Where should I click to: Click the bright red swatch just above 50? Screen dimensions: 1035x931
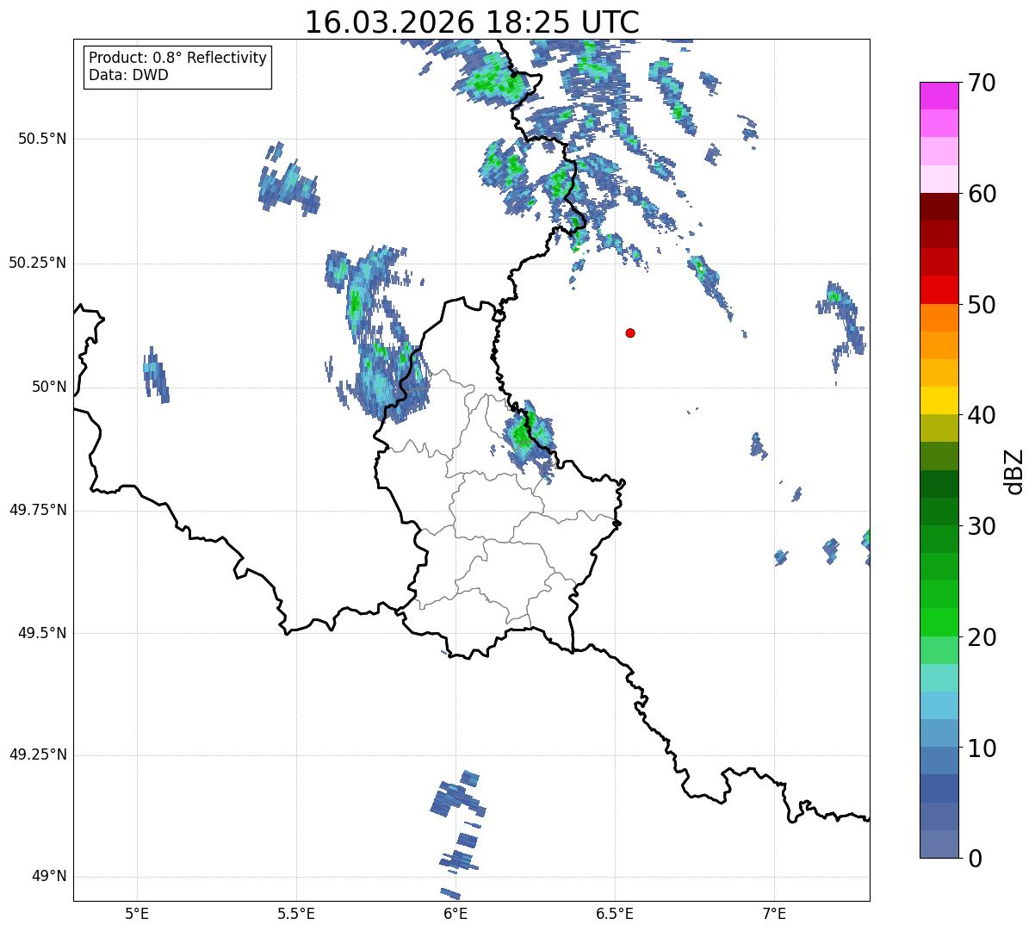[x=939, y=290]
